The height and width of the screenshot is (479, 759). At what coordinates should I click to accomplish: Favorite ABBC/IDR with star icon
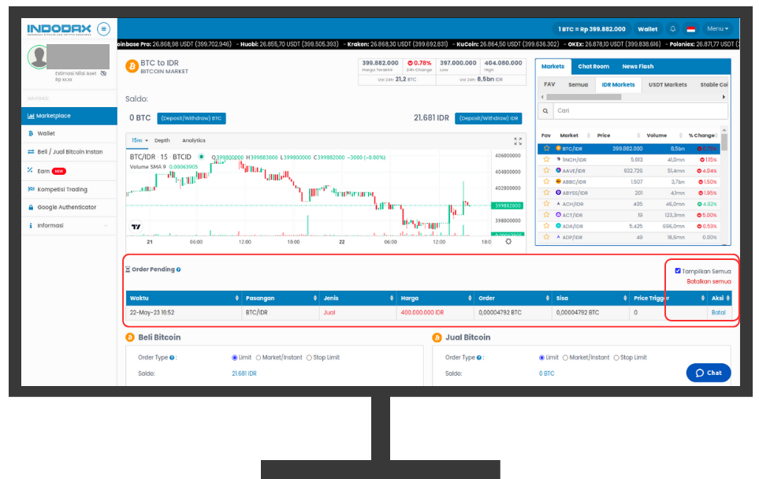pyautogui.click(x=546, y=181)
